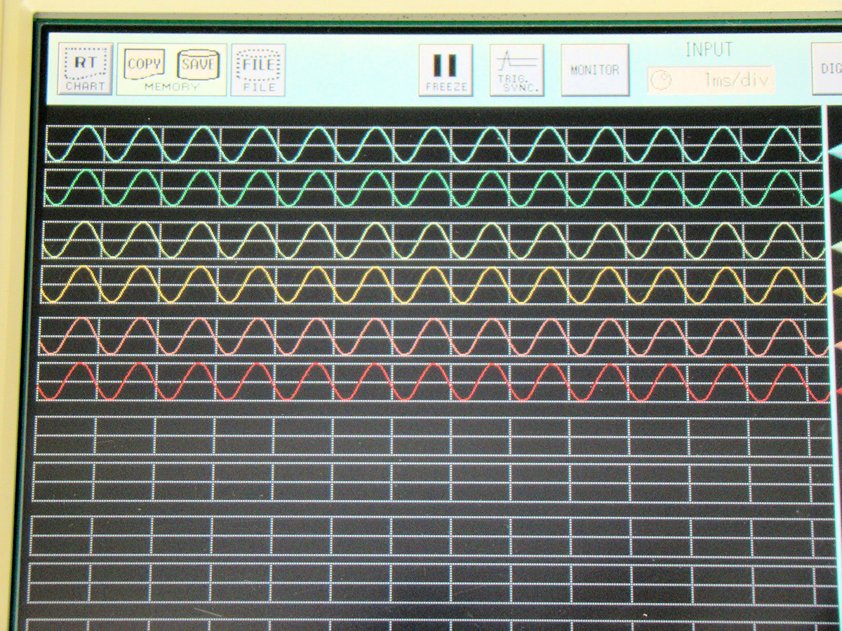Screen dimensions: 842x631
Task: Open Trig. Sync. settings
Action: [516, 70]
